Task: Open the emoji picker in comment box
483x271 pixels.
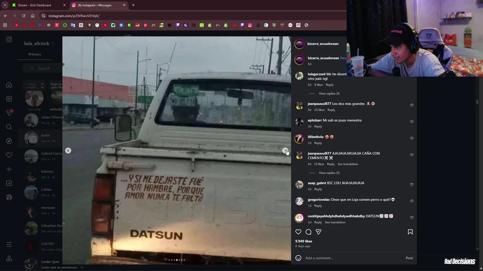Action: click(x=298, y=258)
